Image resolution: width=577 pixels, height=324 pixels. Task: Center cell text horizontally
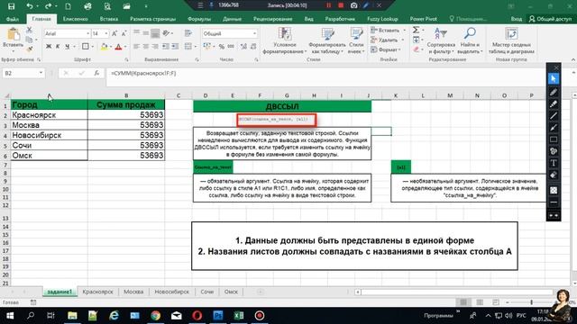point(146,46)
